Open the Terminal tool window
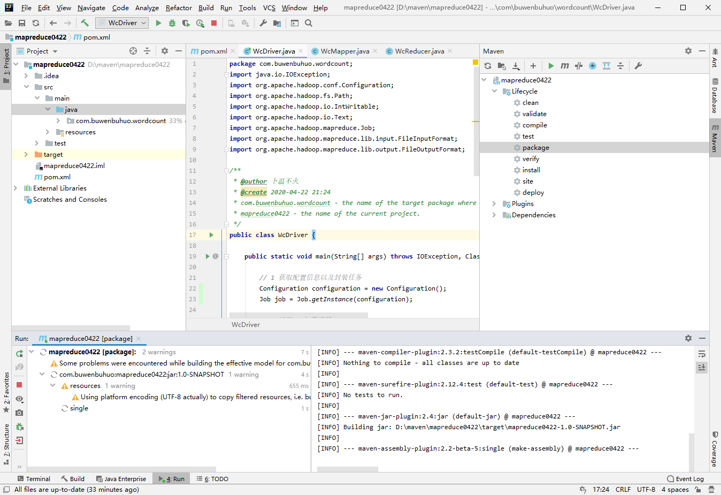Viewport: 721px width, 495px height. point(34,479)
